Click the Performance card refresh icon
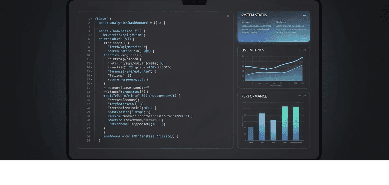The width and height of the screenshot is (389, 185). pyautogui.click(x=305, y=96)
